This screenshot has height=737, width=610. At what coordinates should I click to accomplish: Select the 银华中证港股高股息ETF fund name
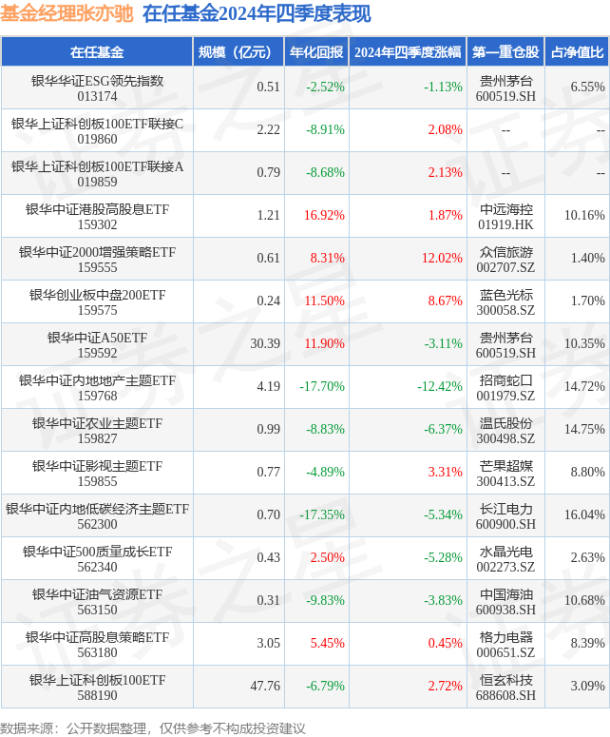97,208
